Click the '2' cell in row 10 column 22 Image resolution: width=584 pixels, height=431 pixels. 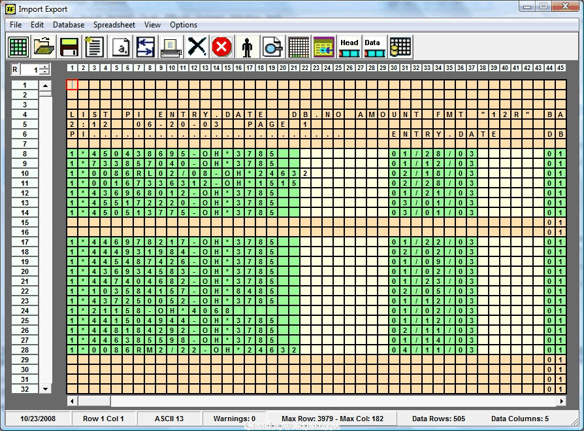point(305,173)
